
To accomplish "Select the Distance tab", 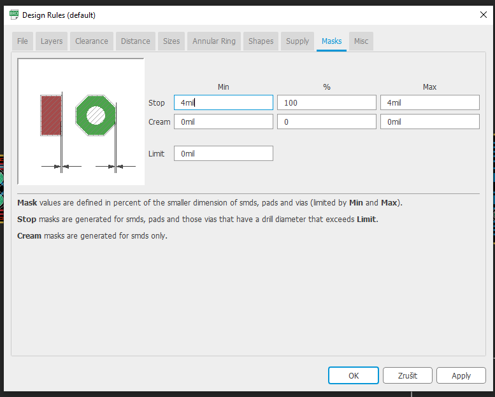I will (x=136, y=41).
